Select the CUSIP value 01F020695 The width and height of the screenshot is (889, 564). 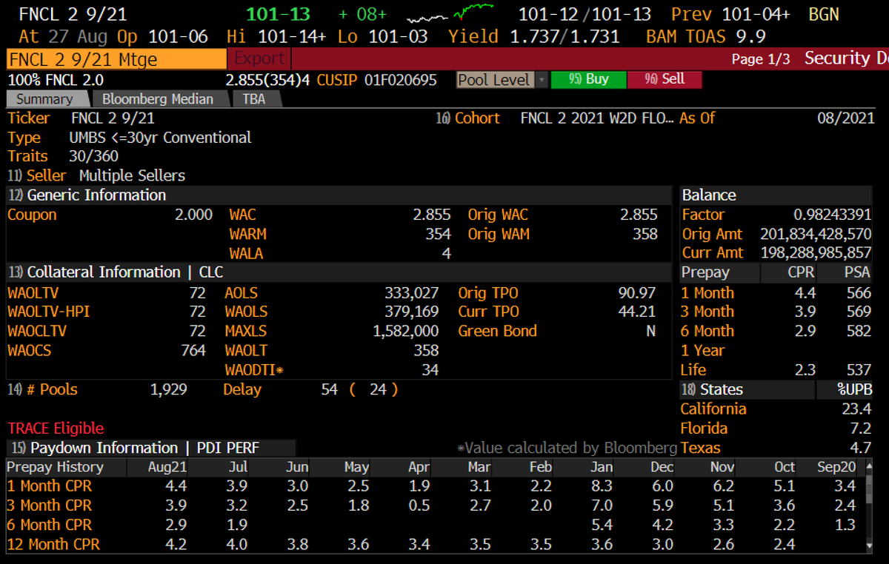point(401,80)
